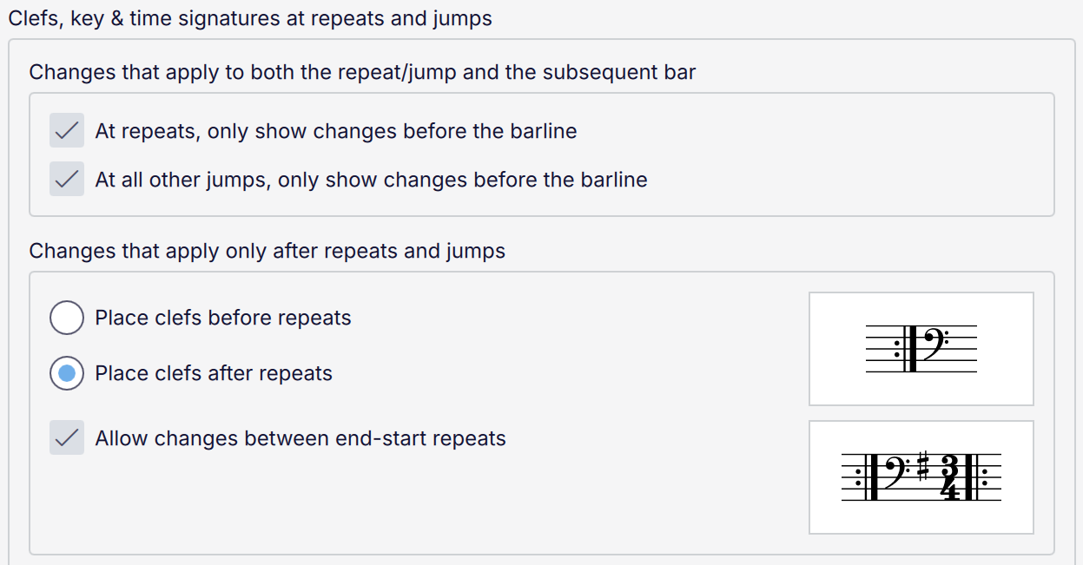Click the clef-after-repeat preview image
This screenshot has height=565, width=1083.
pos(921,349)
